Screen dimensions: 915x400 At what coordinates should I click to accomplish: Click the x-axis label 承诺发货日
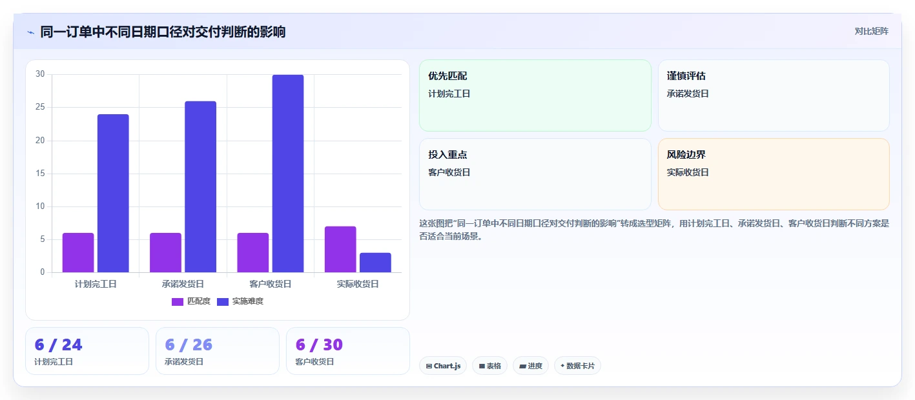[x=183, y=284]
